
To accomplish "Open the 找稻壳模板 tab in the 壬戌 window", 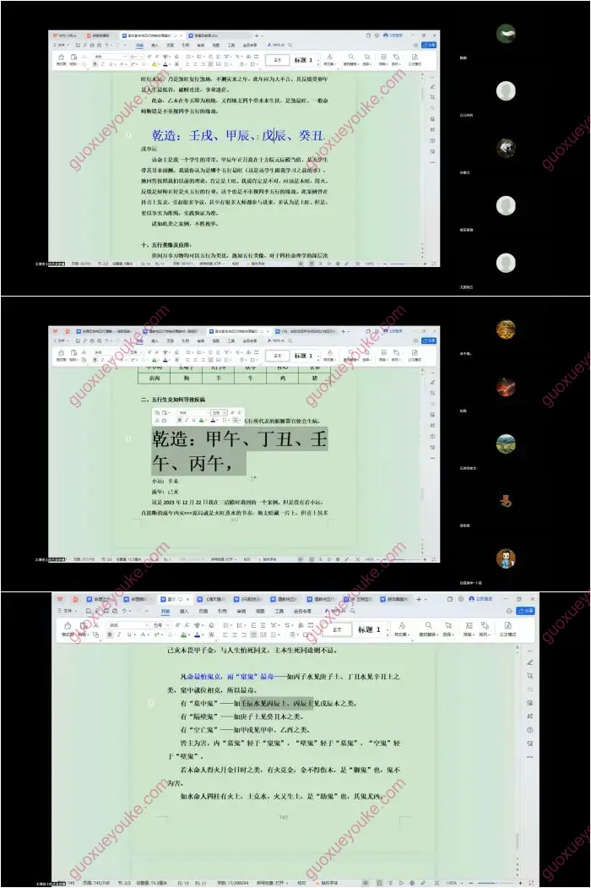I will click(100, 36).
